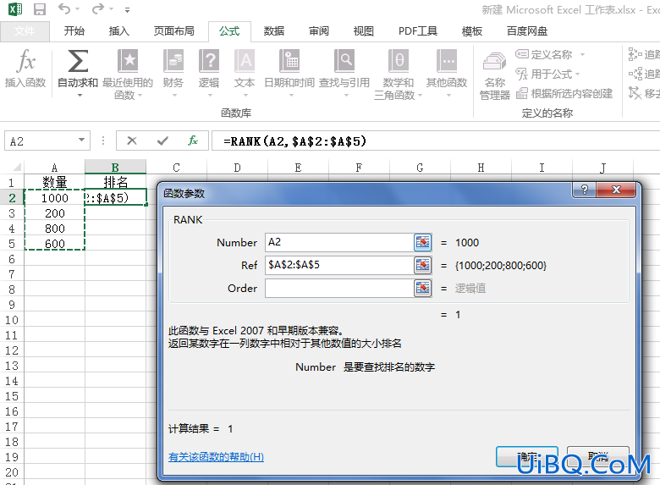The image size is (660, 485).
Task: Open Recently Used functions (最近使用的函数)
Action: click(128, 74)
